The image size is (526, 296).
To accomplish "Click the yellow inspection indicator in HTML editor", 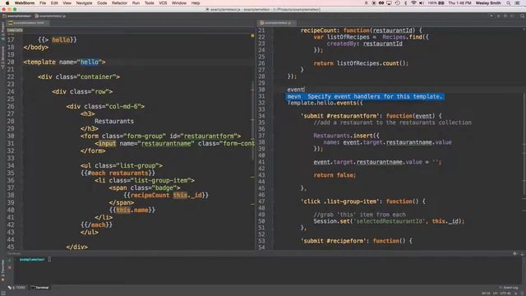I will [252, 35].
